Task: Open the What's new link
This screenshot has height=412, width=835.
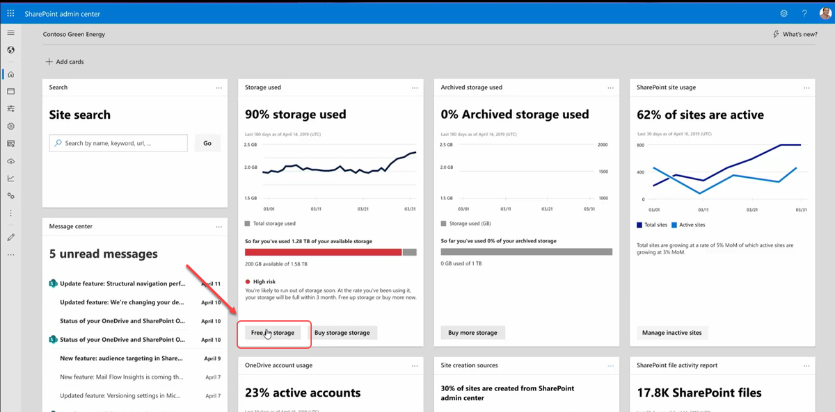Action: (795, 34)
